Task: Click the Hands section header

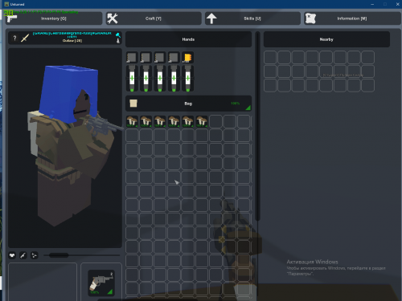Action: (x=188, y=39)
